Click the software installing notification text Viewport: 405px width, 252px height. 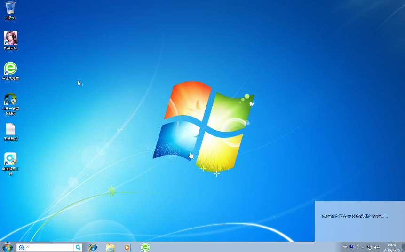pos(354,217)
